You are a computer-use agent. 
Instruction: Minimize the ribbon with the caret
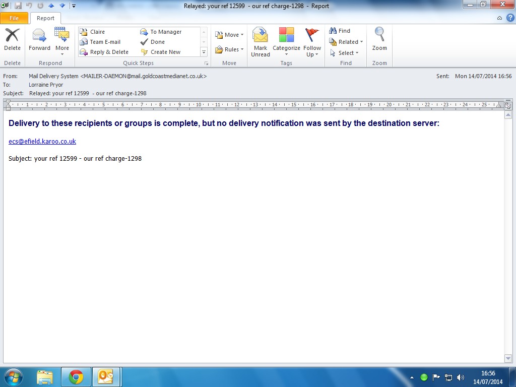pyautogui.click(x=499, y=18)
